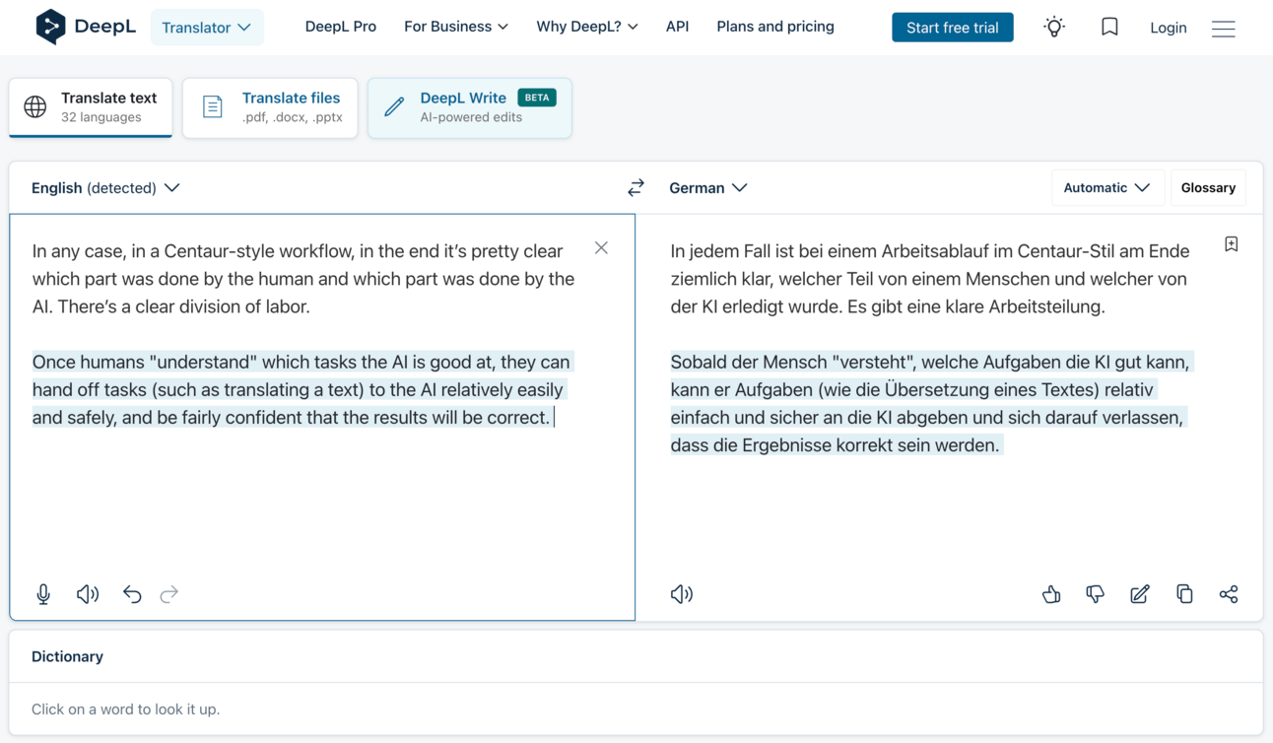Image resolution: width=1273 pixels, height=743 pixels.
Task: Click the Login link
Action: (x=1169, y=28)
